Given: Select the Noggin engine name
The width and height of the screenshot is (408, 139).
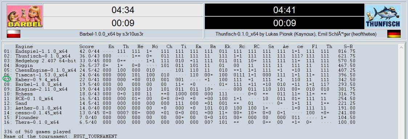Looking at the screenshot, I should click(x=24, y=65).
